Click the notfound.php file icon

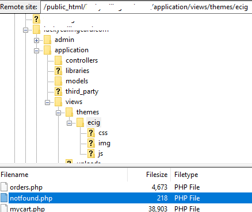[x=4, y=198]
